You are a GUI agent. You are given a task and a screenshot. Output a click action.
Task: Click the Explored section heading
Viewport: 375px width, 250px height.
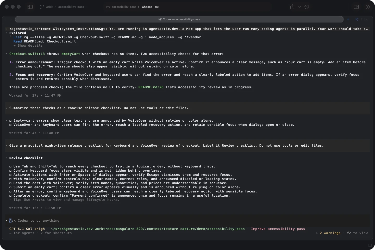tap(18, 33)
